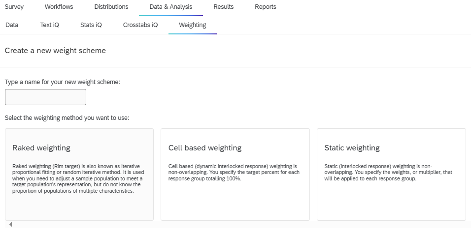The image size is (471, 232).
Task: Select the Weighting sub-tab
Action: click(193, 25)
